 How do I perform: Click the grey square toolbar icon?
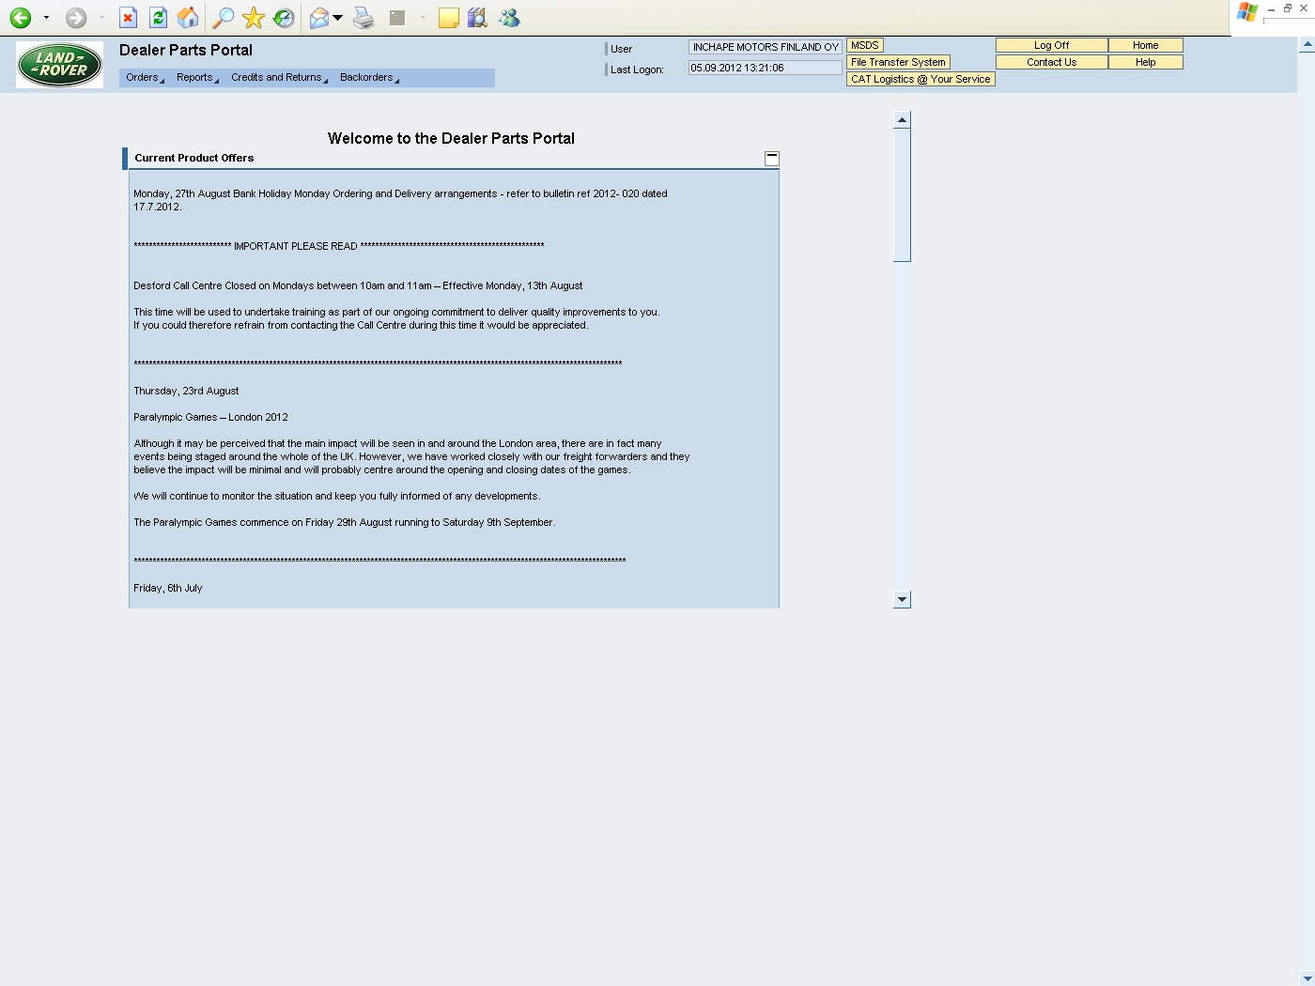coord(397,18)
